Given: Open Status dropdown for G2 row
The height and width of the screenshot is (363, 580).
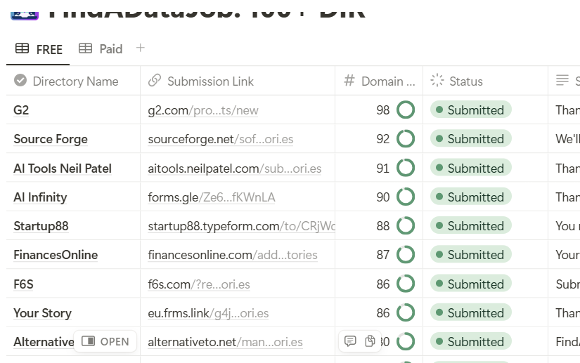Looking at the screenshot, I should 471,110.
